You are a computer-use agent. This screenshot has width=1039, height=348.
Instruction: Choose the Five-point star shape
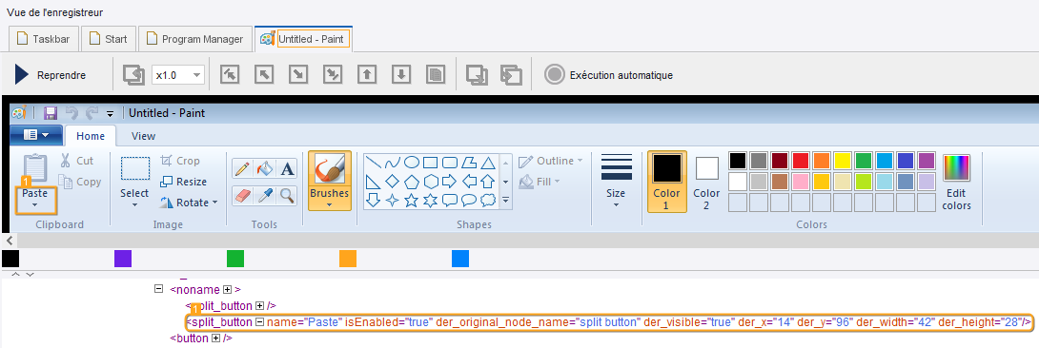coord(412,200)
